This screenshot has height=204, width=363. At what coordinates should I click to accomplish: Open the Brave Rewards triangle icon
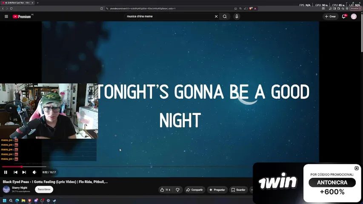(255, 8)
